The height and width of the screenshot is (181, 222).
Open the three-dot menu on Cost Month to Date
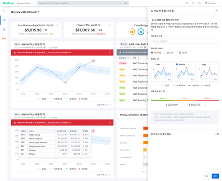click(57, 25)
